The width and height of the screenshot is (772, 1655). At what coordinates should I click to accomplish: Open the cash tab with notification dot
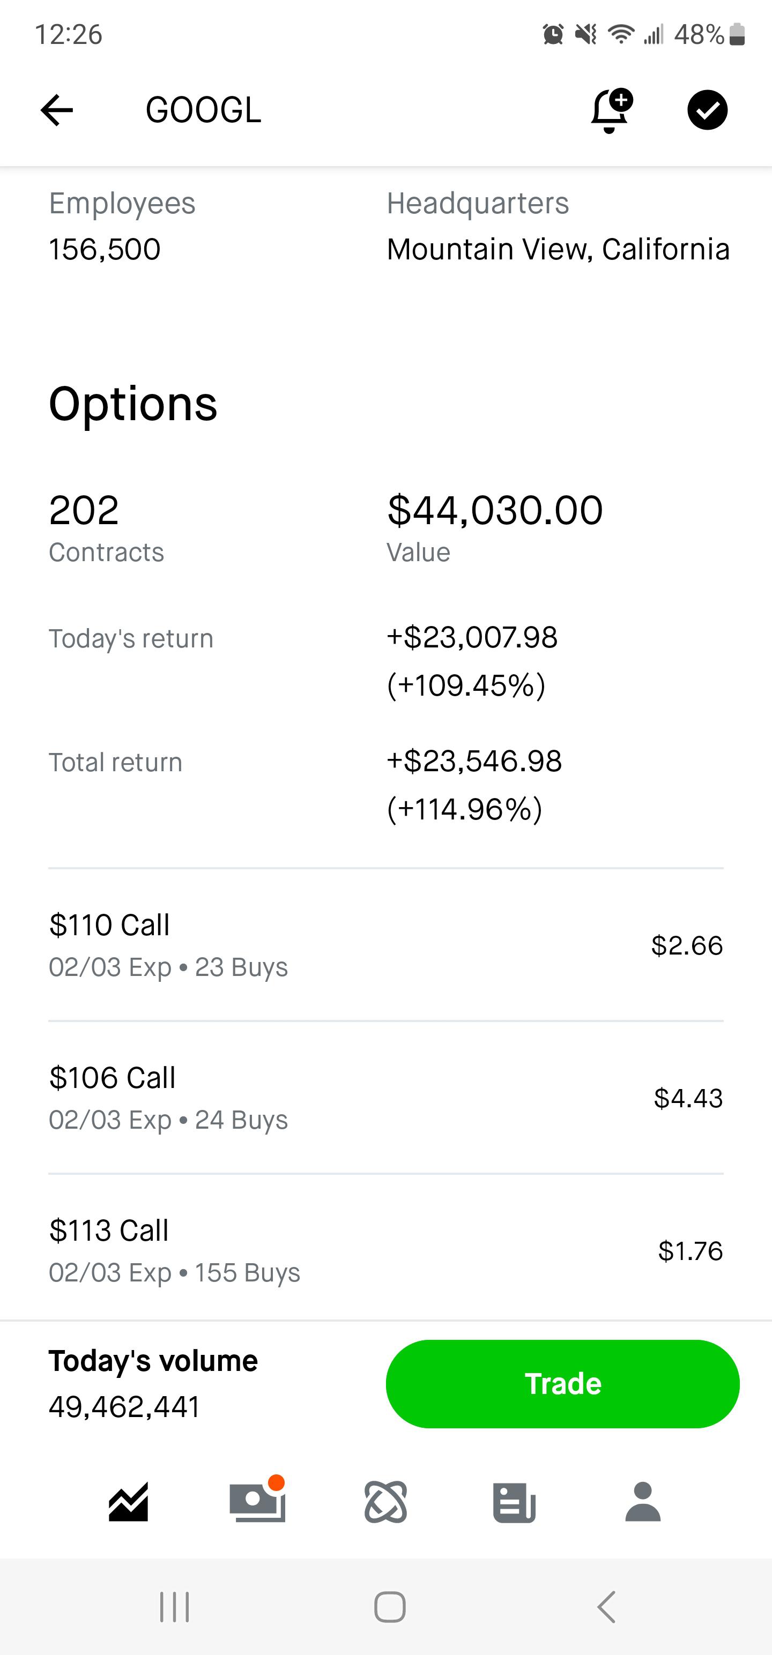(257, 1502)
